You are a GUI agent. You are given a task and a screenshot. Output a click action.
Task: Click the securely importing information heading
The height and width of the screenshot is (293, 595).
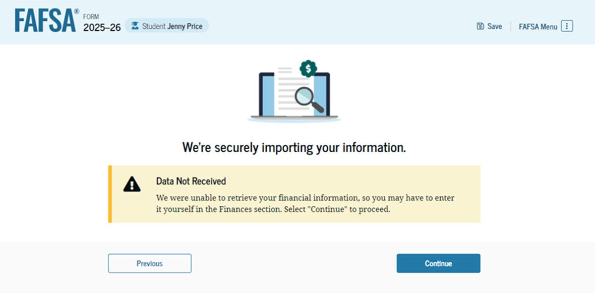point(294,147)
